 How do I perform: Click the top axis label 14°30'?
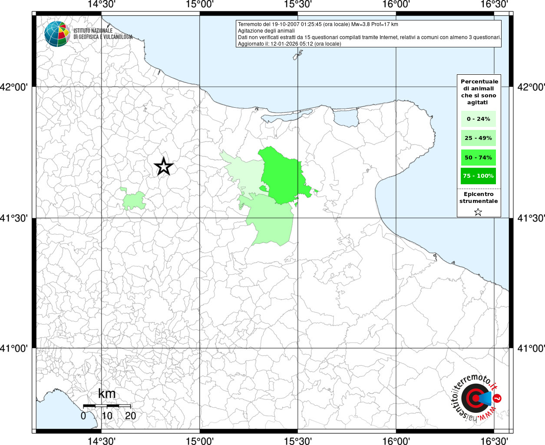[102, 4]
